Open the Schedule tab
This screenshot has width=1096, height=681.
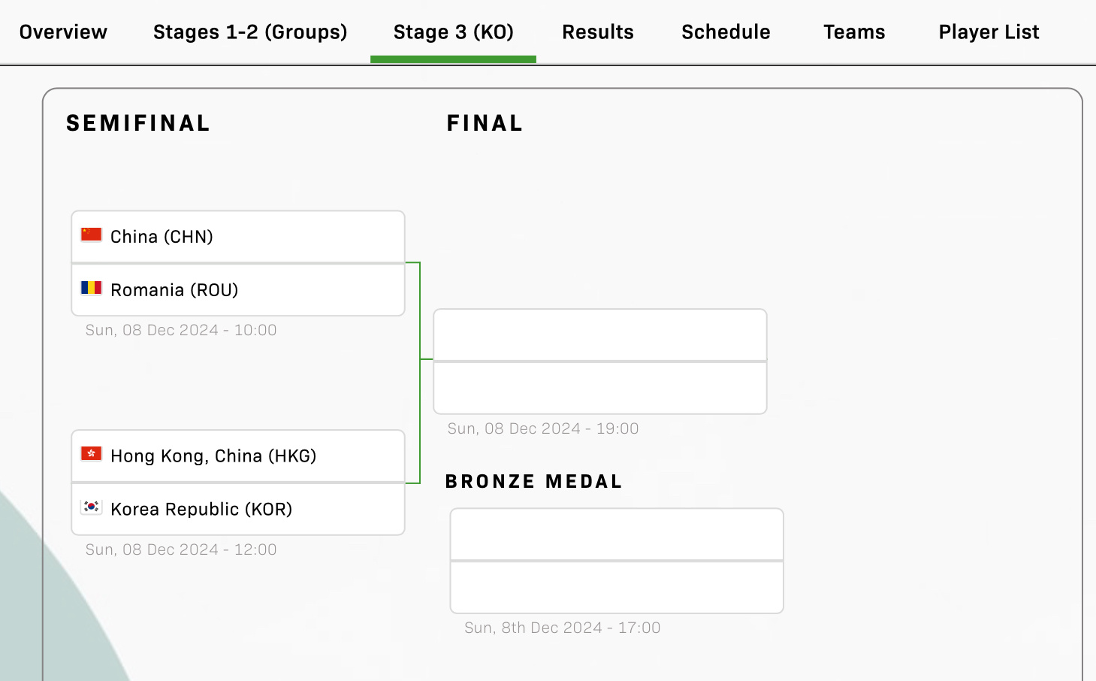pyautogui.click(x=726, y=32)
